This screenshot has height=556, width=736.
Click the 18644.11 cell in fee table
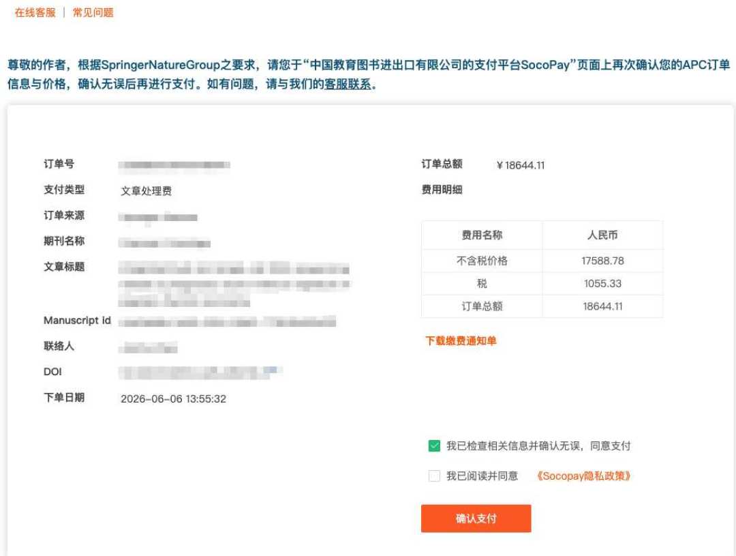602,306
